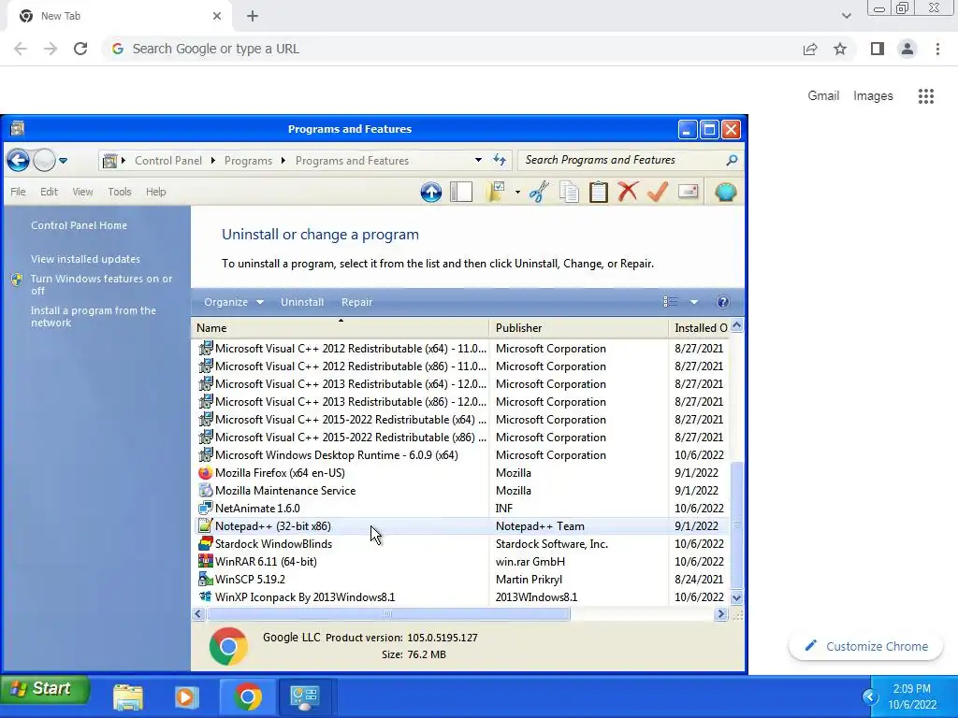
Task: Open the Edit menu
Action: coord(49,192)
